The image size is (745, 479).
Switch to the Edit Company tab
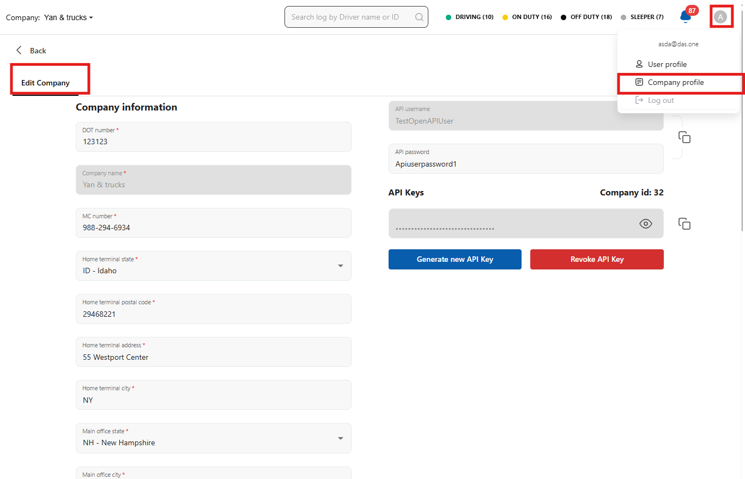coord(46,83)
